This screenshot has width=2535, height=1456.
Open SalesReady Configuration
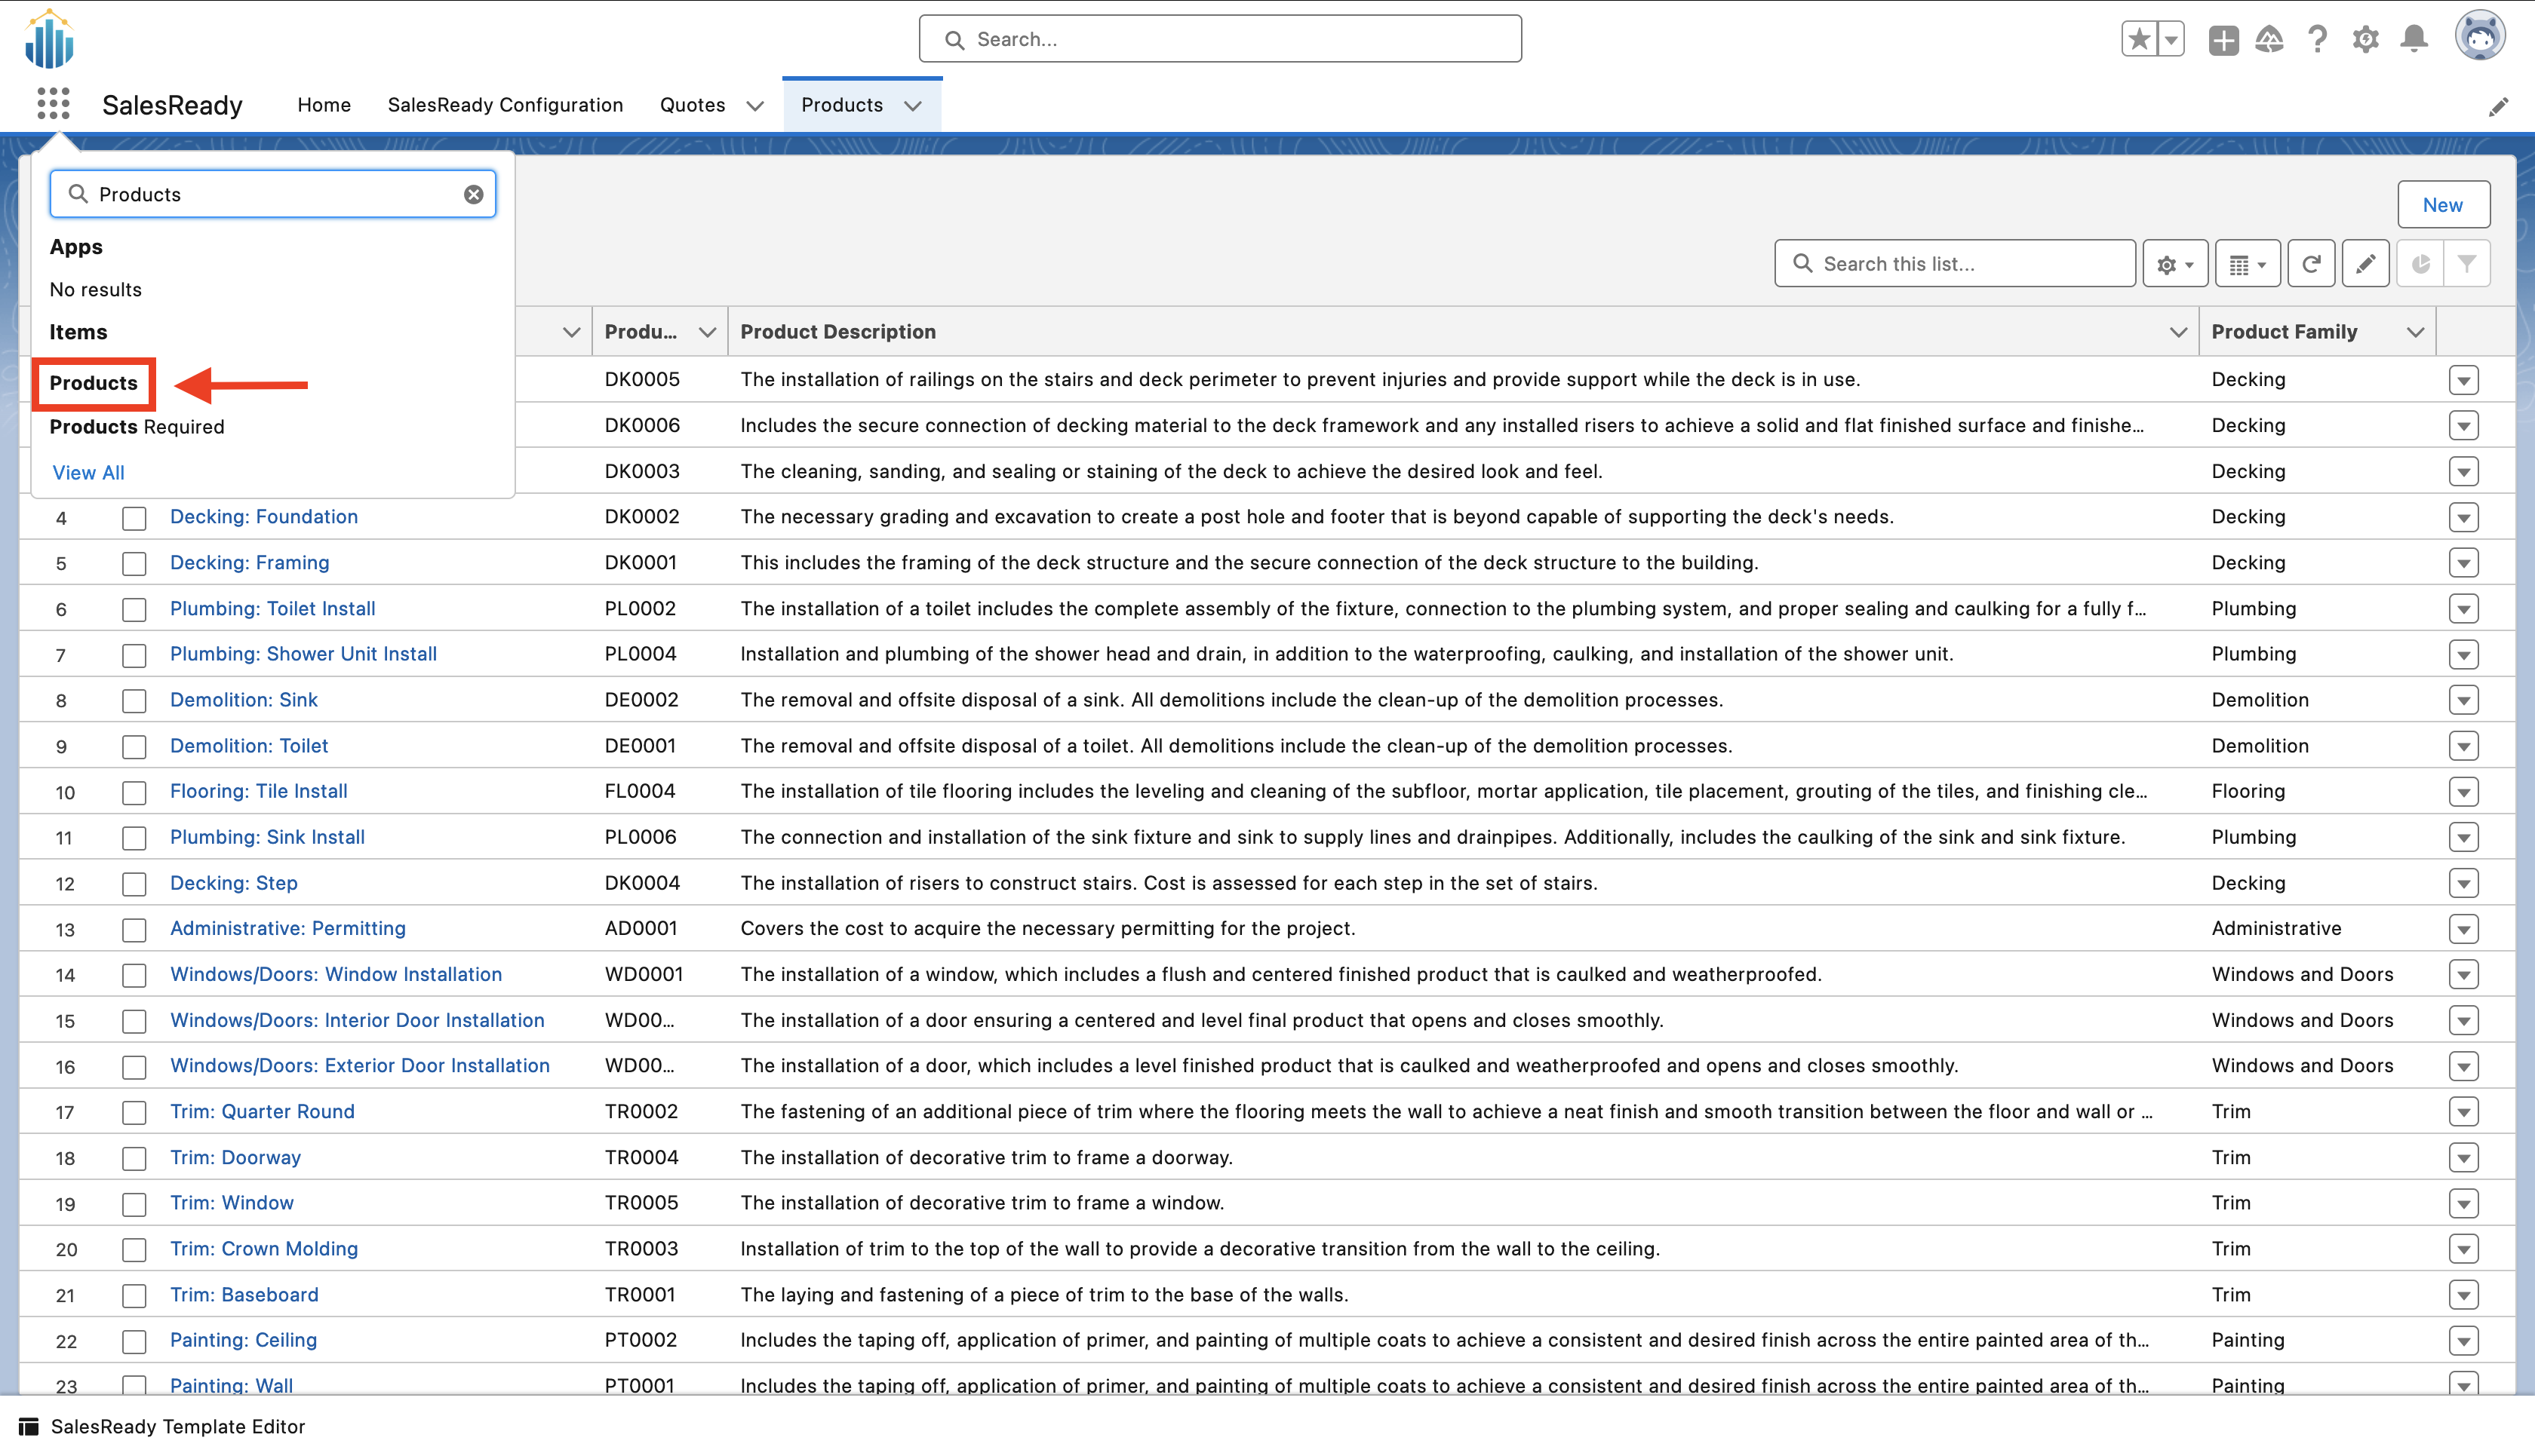click(x=505, y=105)
